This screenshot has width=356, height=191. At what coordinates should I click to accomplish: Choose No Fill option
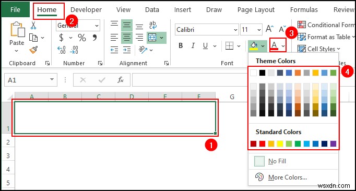click(x=293, y=161)
